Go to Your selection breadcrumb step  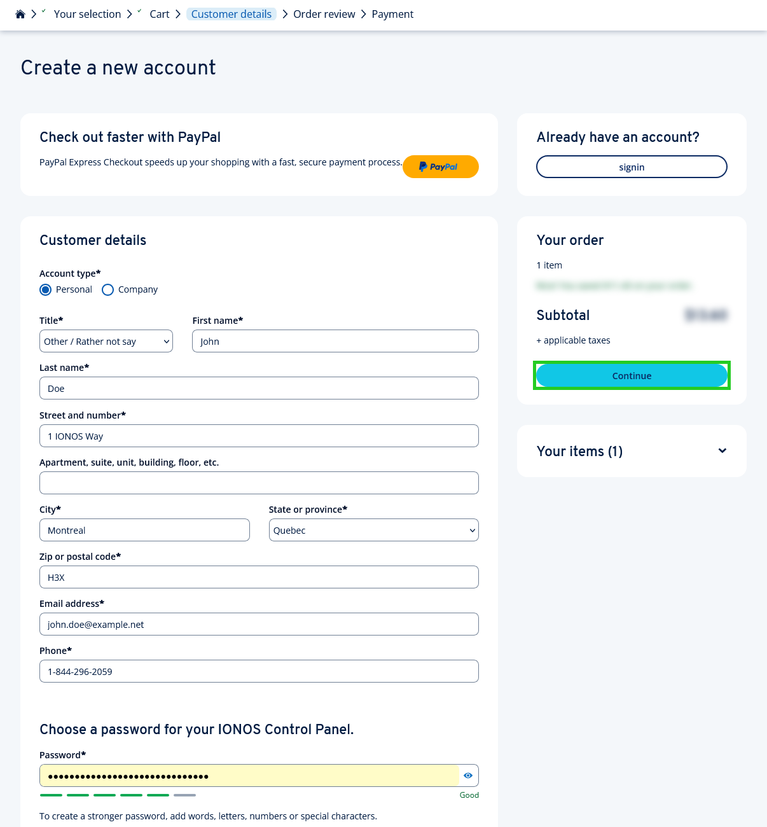87,14
